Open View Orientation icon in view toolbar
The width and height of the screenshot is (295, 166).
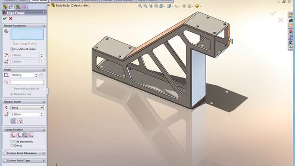(x=161, y=6)
